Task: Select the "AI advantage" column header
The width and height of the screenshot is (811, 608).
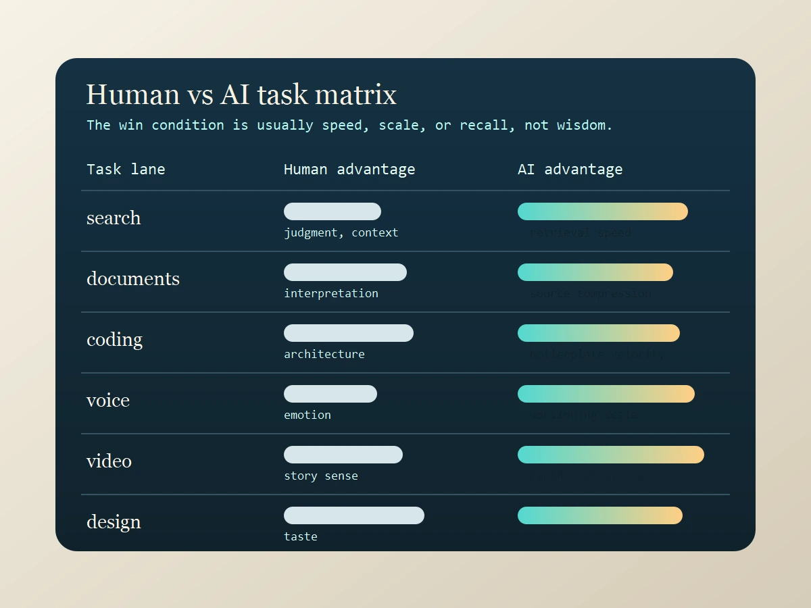Action: pos(570,169)
